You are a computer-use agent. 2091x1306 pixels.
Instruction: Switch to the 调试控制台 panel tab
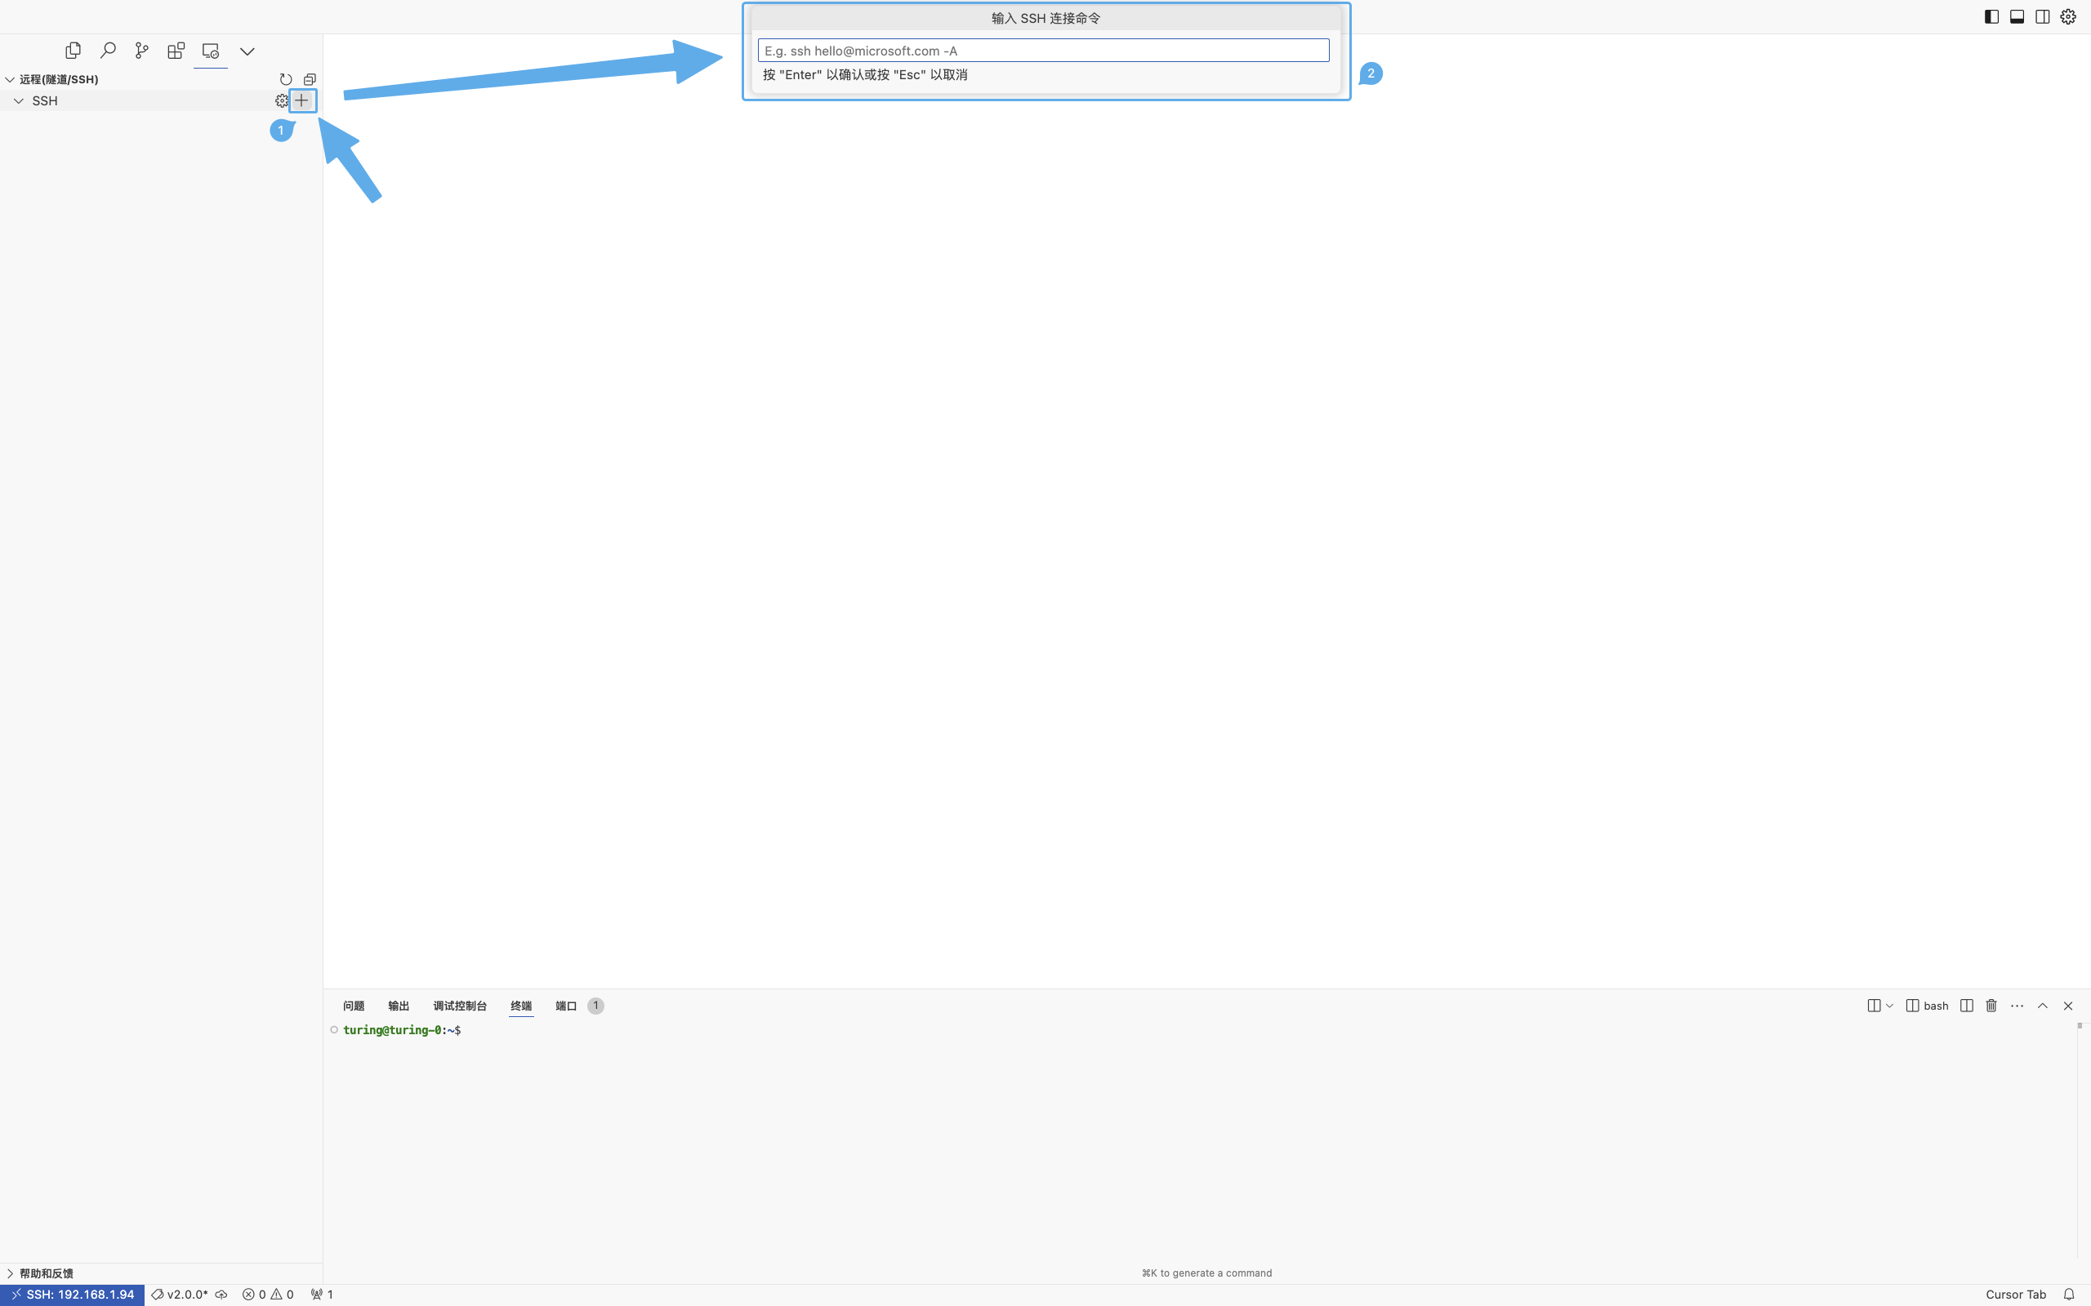point(460,1006)
